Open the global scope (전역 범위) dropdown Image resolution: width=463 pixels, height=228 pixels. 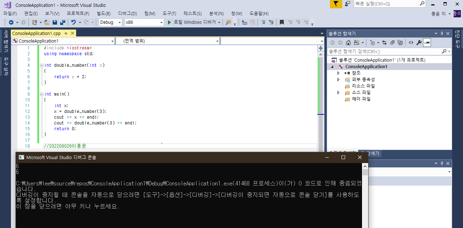tap(217, 41)
